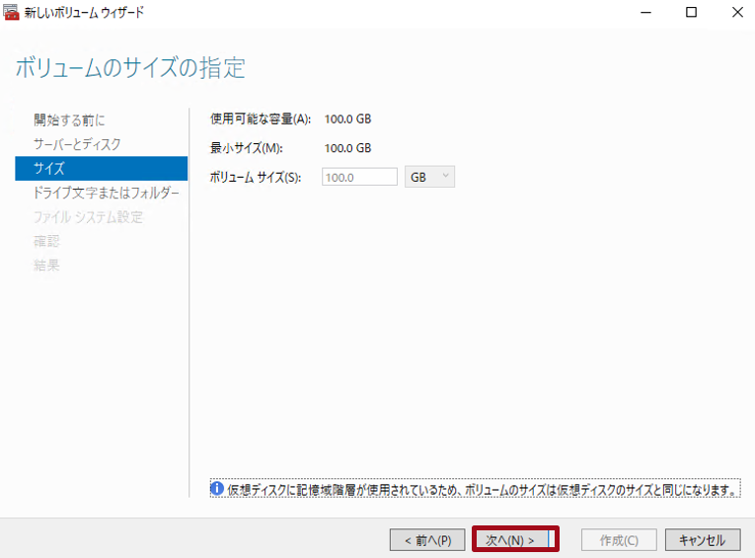
Task: Click the heading ボリュームのサイズの指定
Action: coord(130,67)
